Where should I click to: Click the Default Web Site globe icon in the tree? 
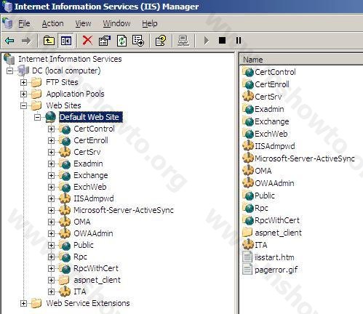point(51,117)
